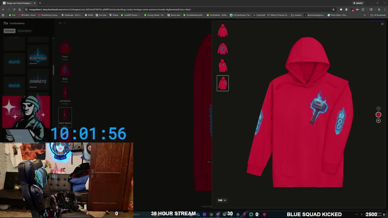Open the Edit dropdown below preview
This screenshot has height=218, width=388.
(x=222, y=200)
